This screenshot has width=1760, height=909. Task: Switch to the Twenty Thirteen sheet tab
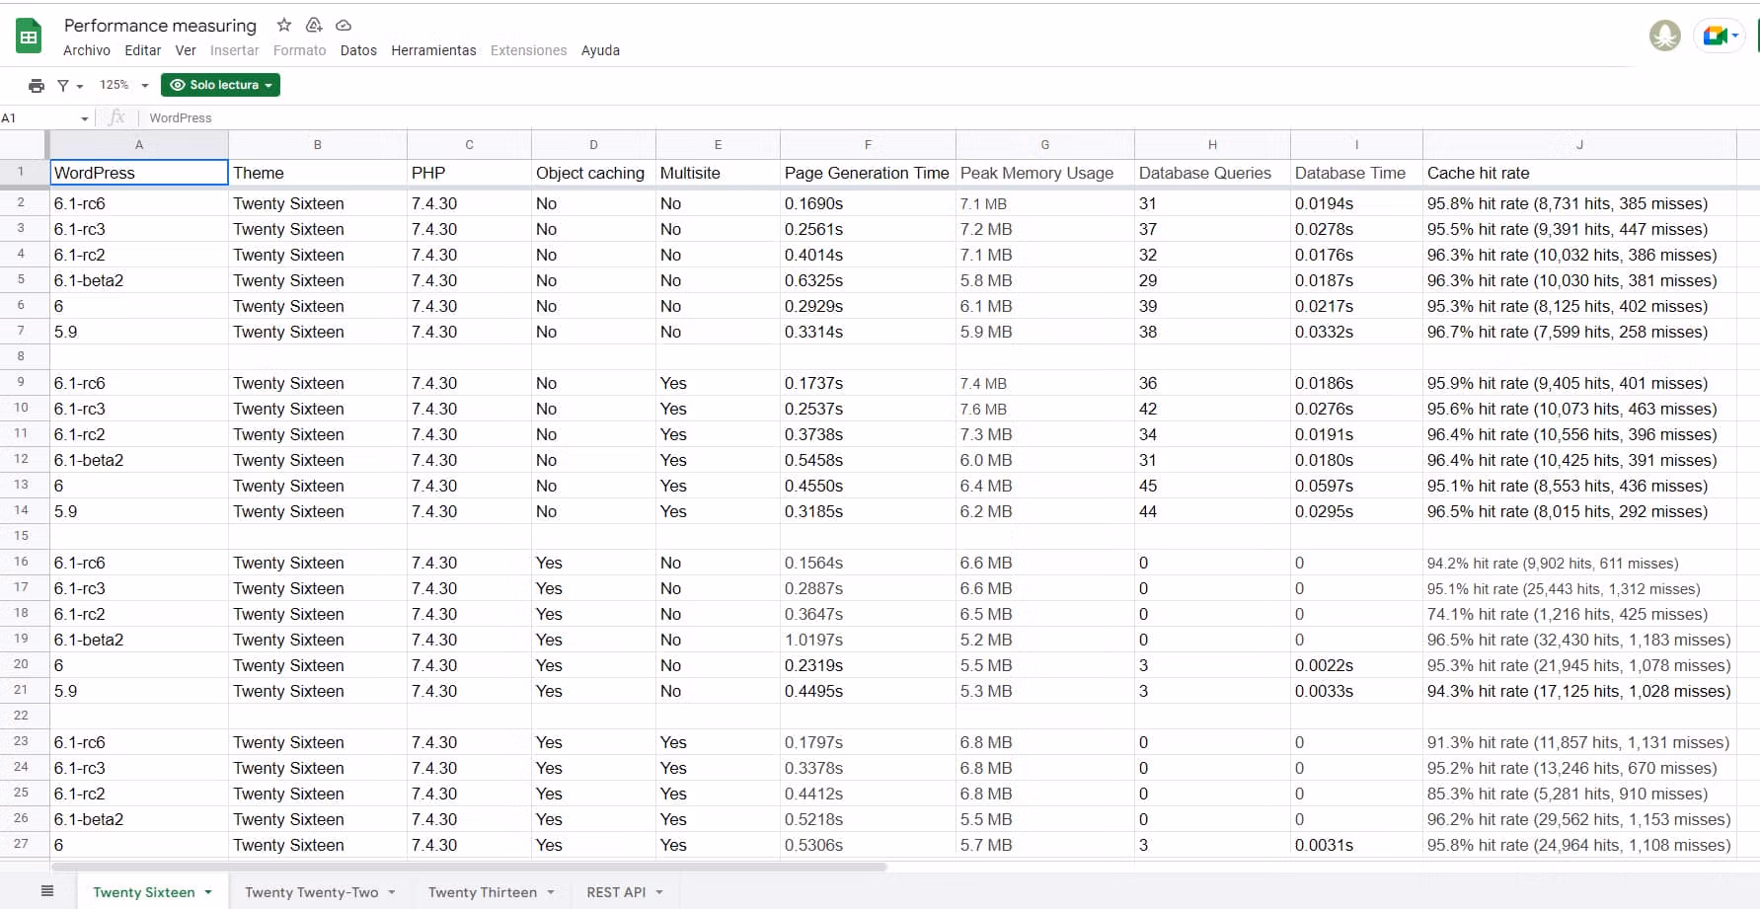click(483, 892)
